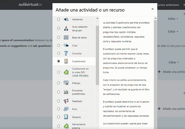This screenshot has height=129, width=185.
Task: Select the Encuestas predefinidas radio button
Action: [x=59, y=92]
